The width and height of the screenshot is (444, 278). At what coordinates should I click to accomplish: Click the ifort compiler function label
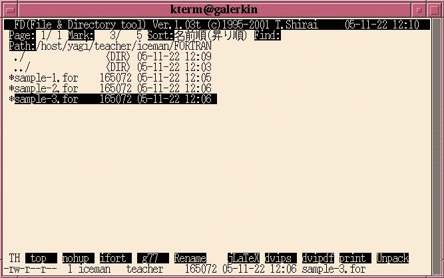coord(116,258)
